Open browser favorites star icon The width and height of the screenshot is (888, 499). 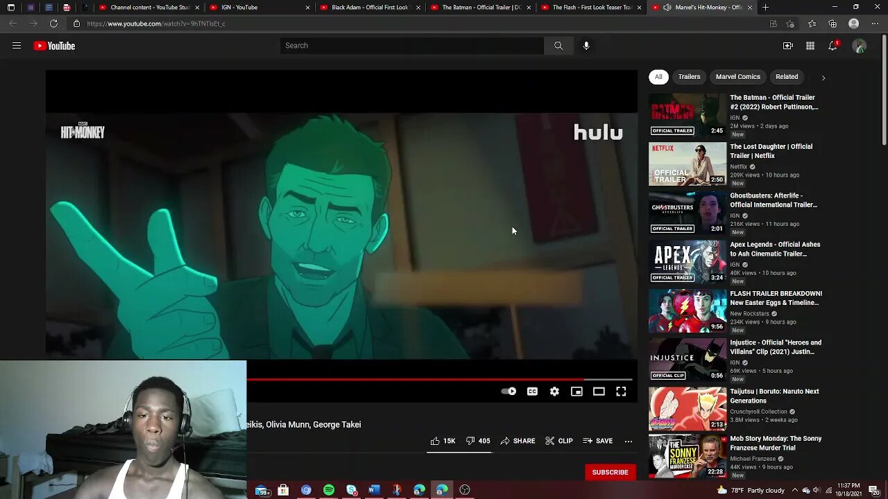tap(812, 24)
